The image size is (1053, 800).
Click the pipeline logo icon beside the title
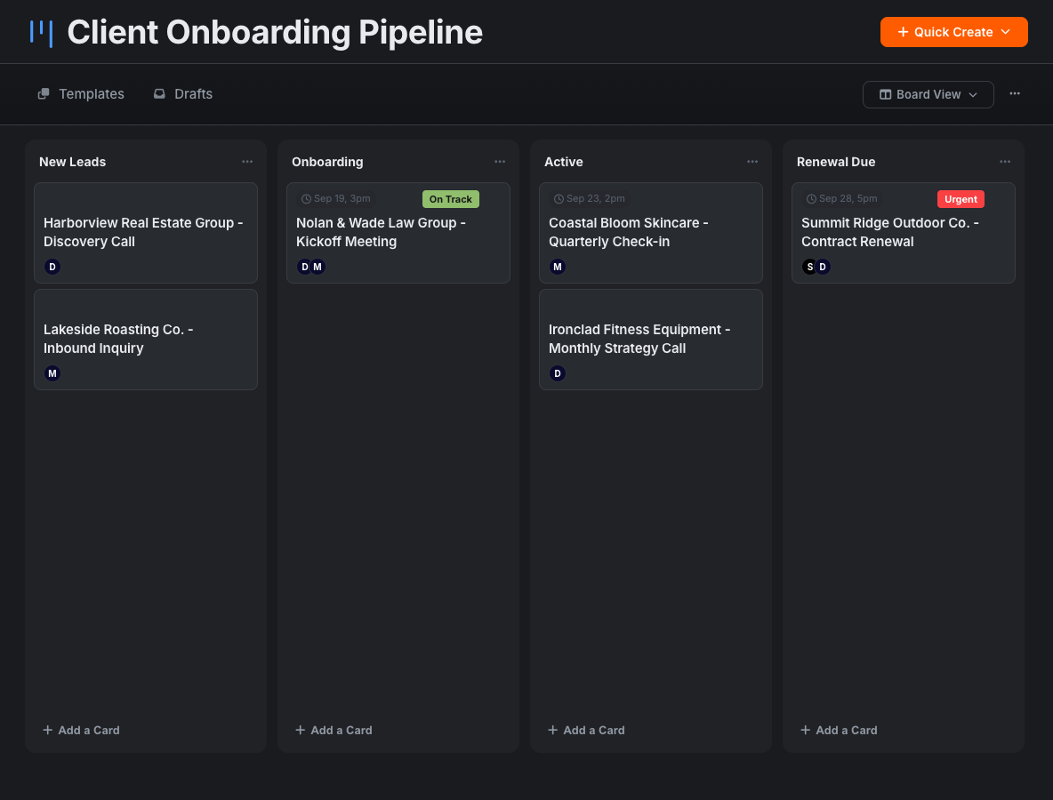pyautogui.click(x=41, y=33)
